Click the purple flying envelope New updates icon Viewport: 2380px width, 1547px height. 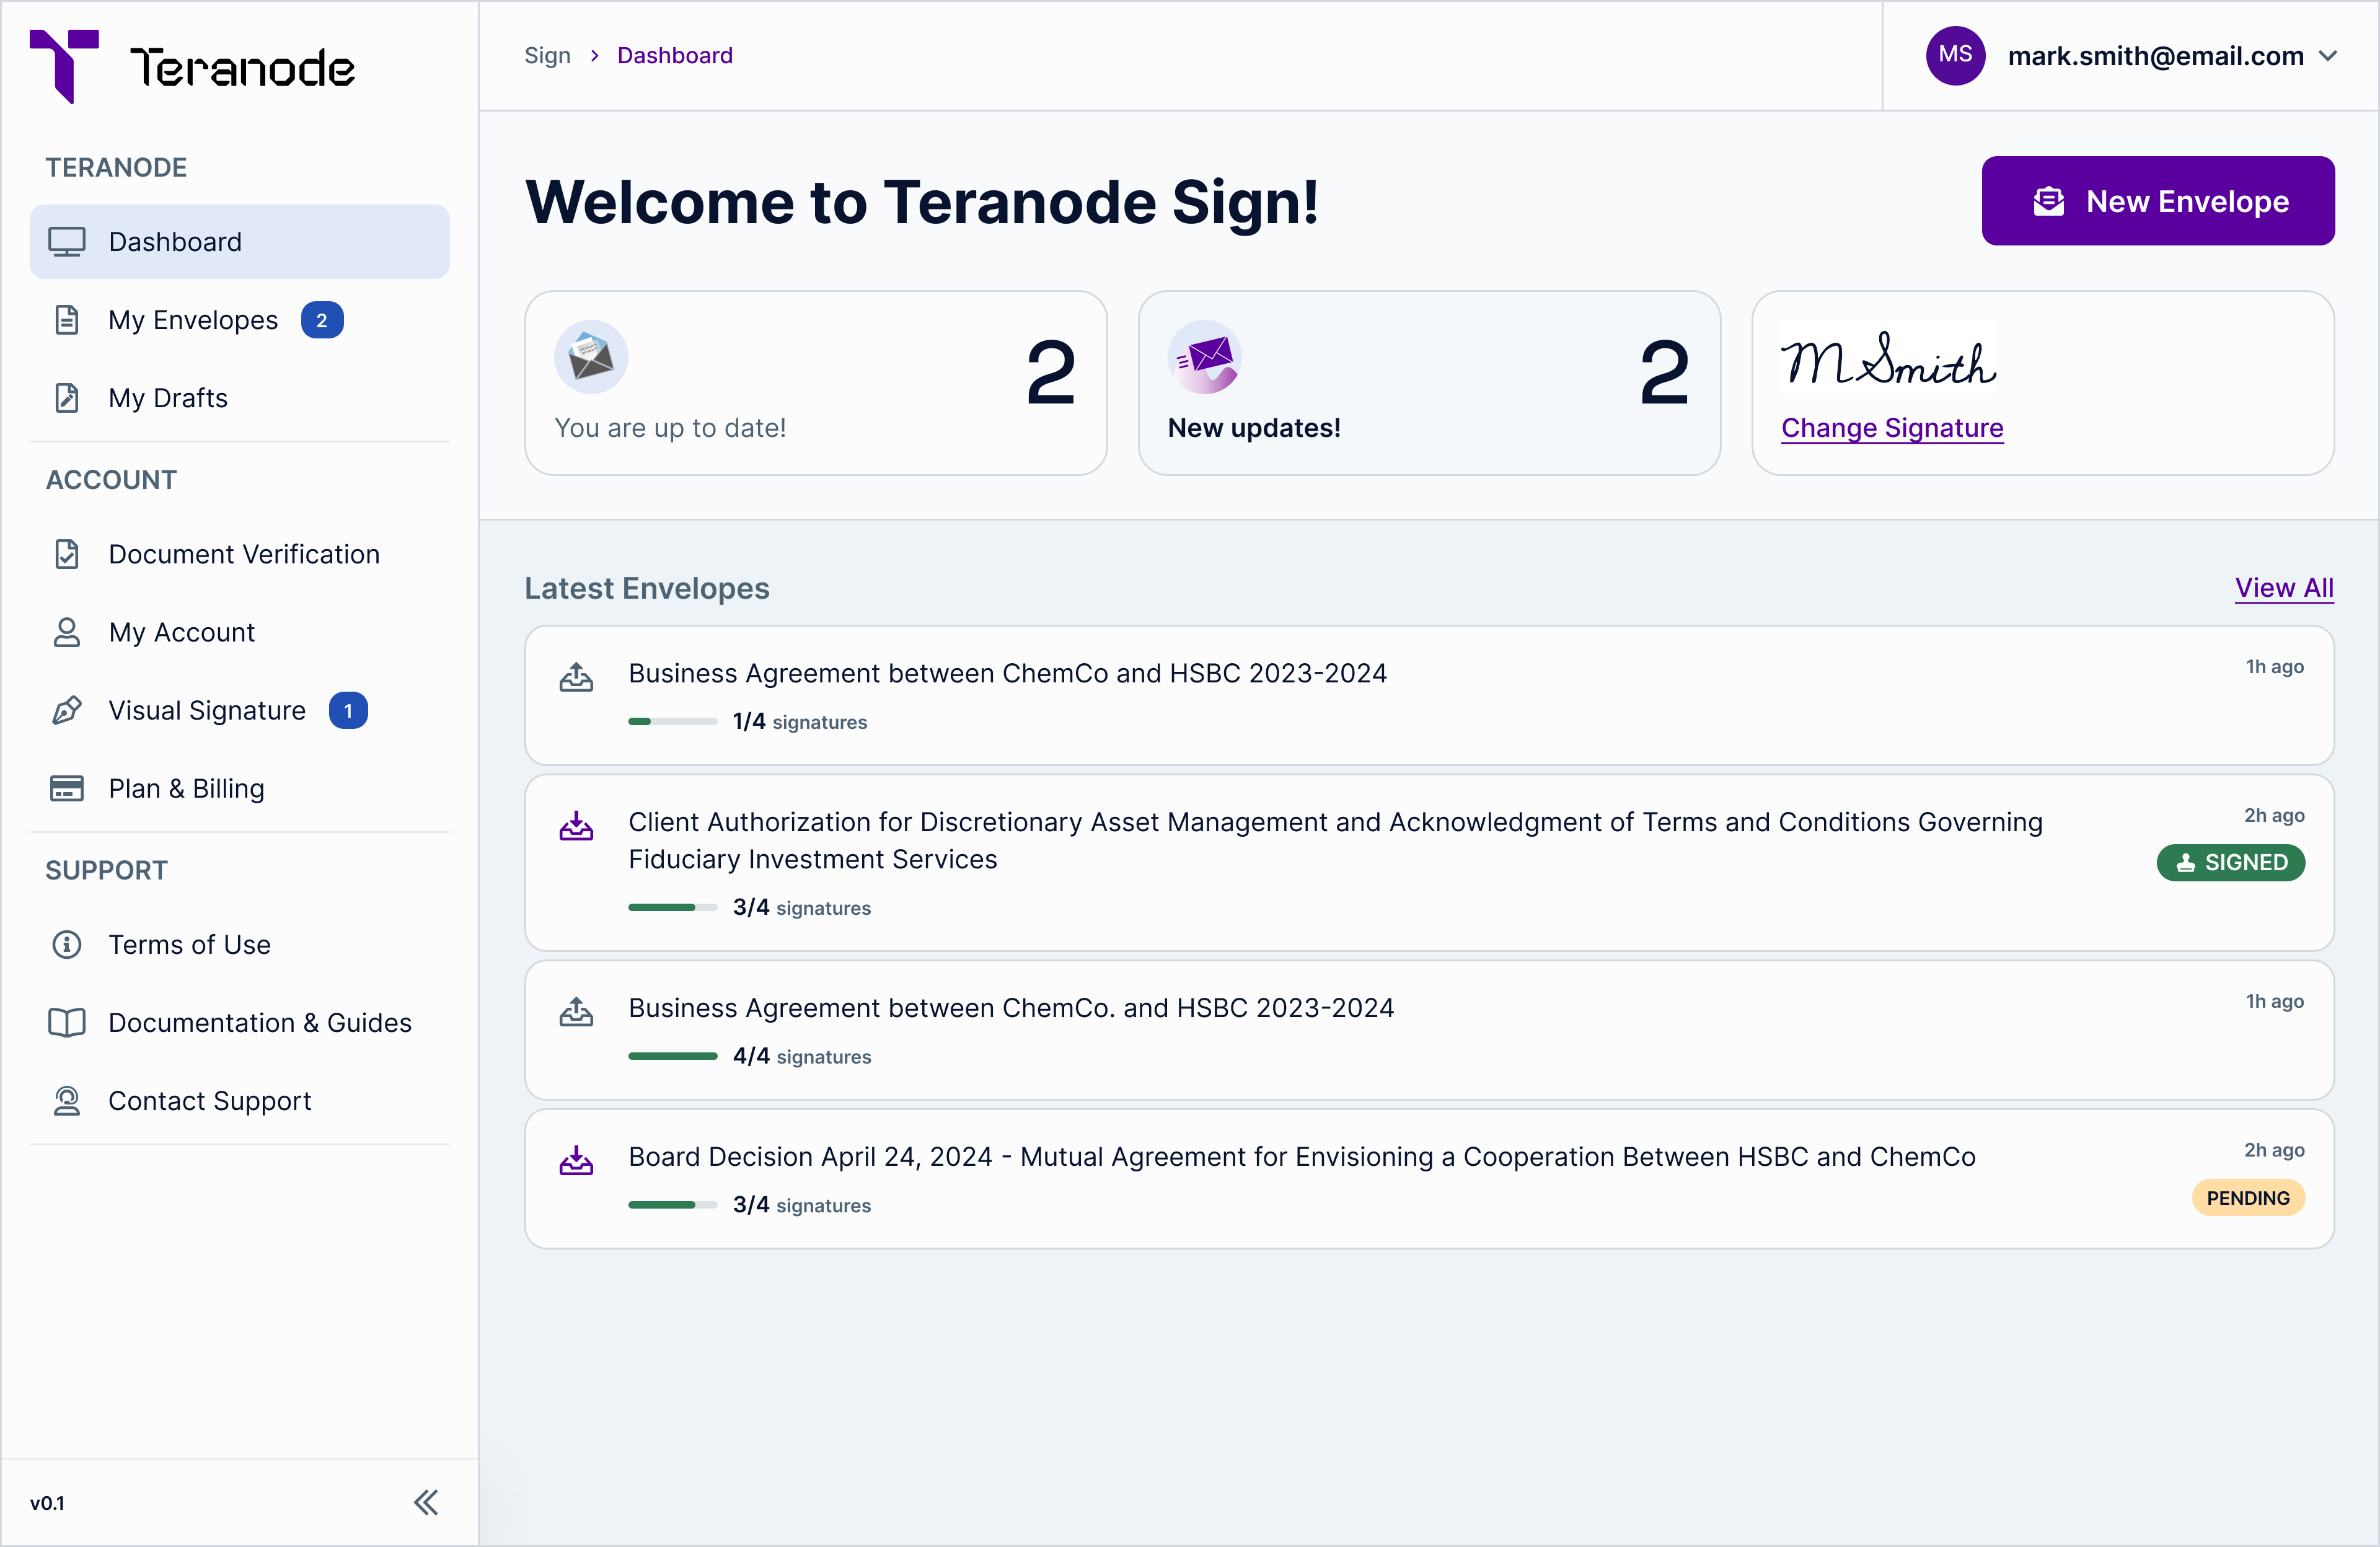click(1204, 357)
